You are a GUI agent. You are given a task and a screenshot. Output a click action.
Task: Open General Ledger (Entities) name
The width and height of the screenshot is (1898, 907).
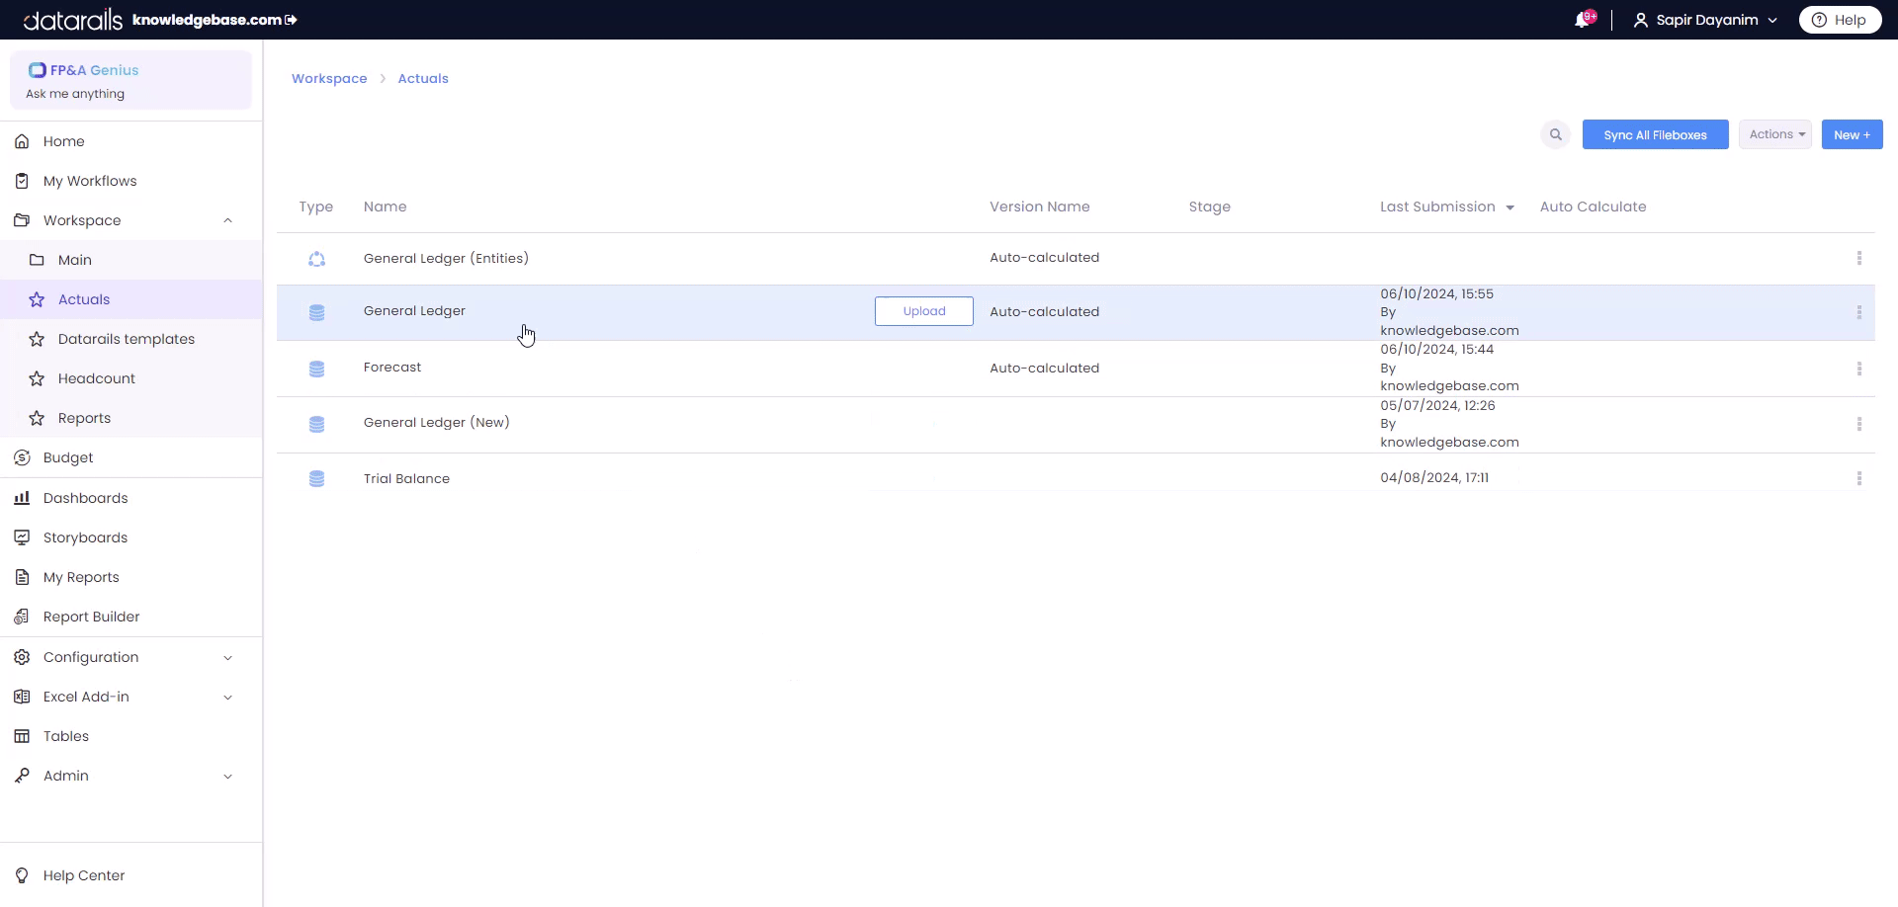pyautogui.click(x=446, y=258)
